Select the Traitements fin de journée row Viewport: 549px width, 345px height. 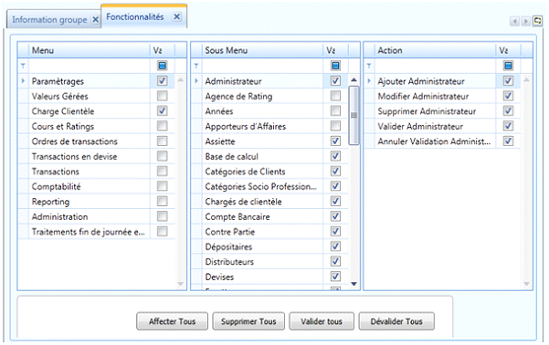[x=97, y=232]
